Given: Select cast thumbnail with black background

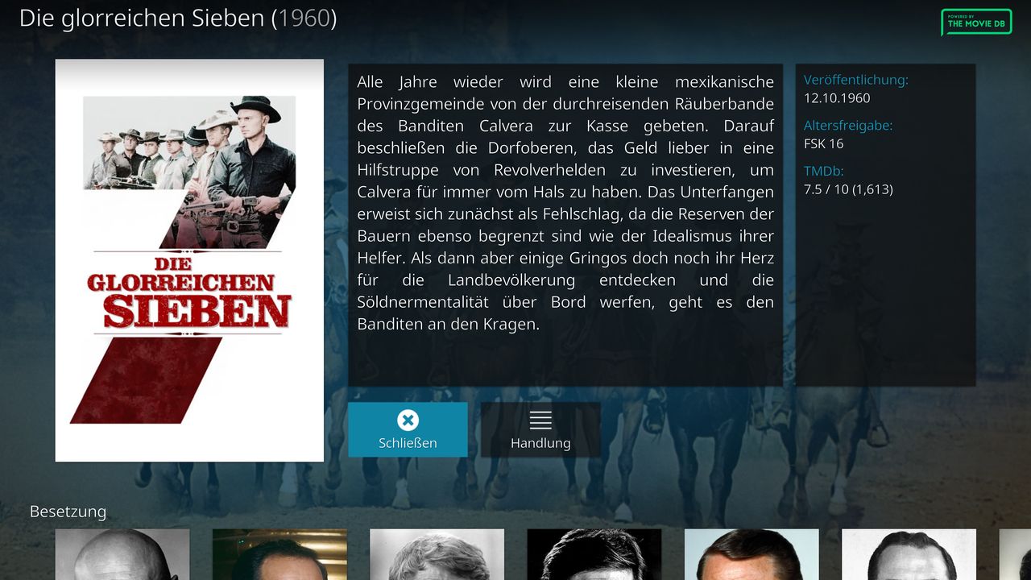Looking at the screenshot, I should [x=594, y=554].
